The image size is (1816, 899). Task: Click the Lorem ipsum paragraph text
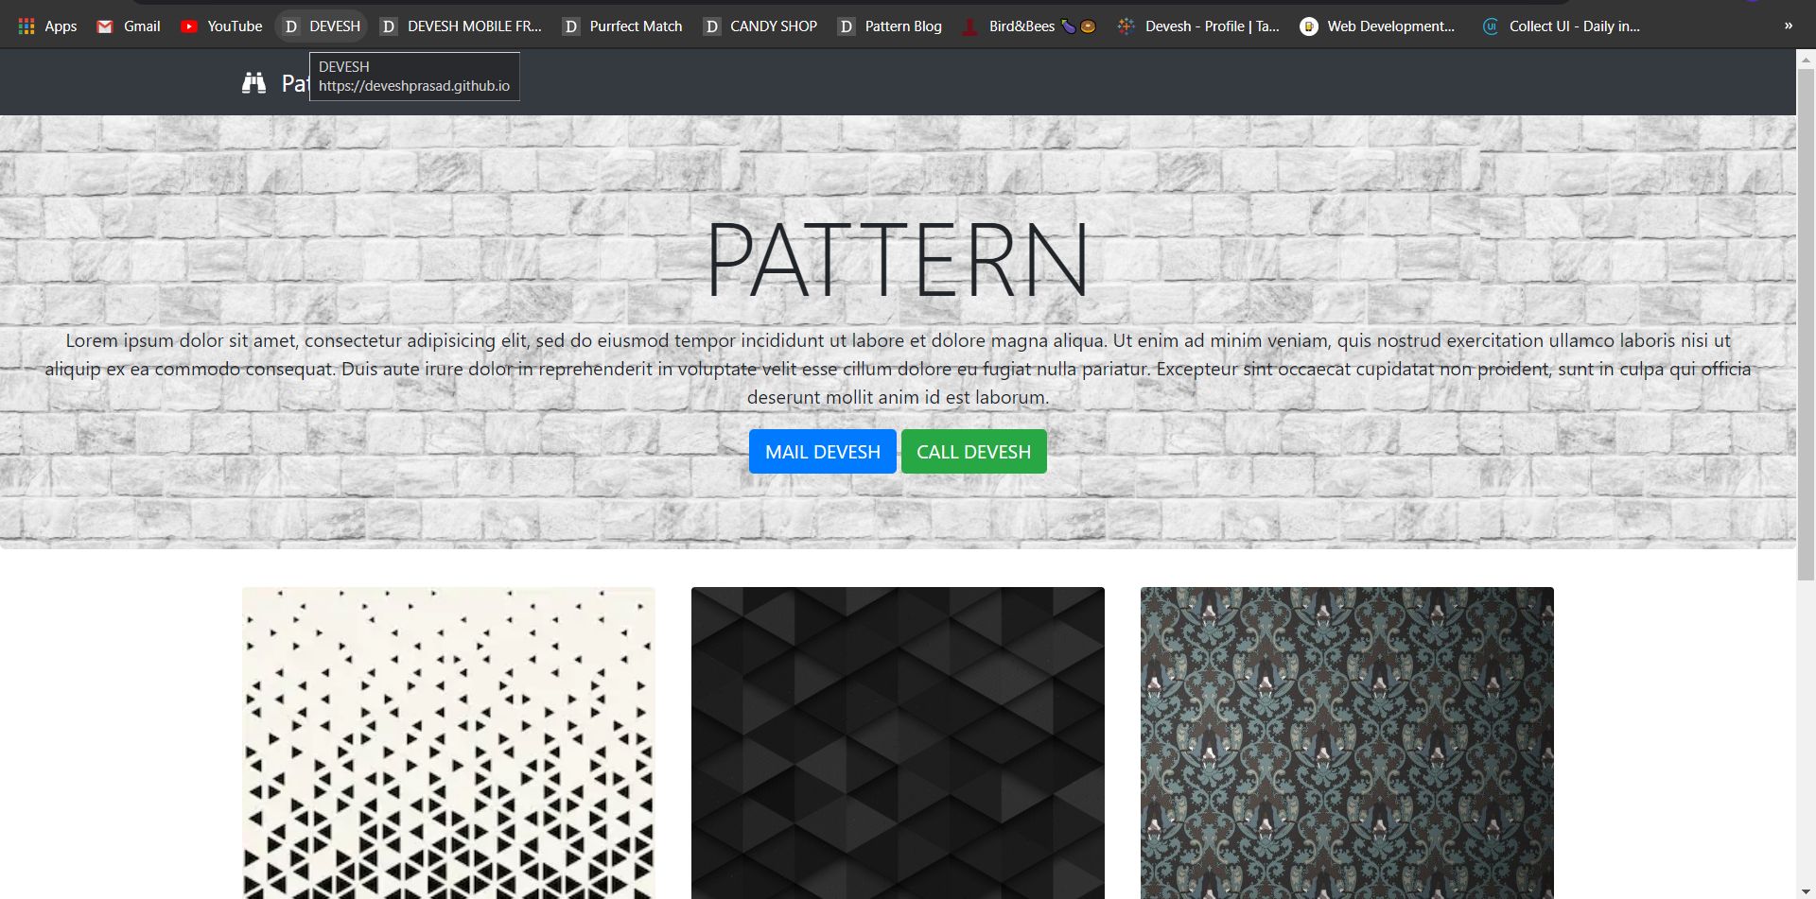(x=898, y=369)
